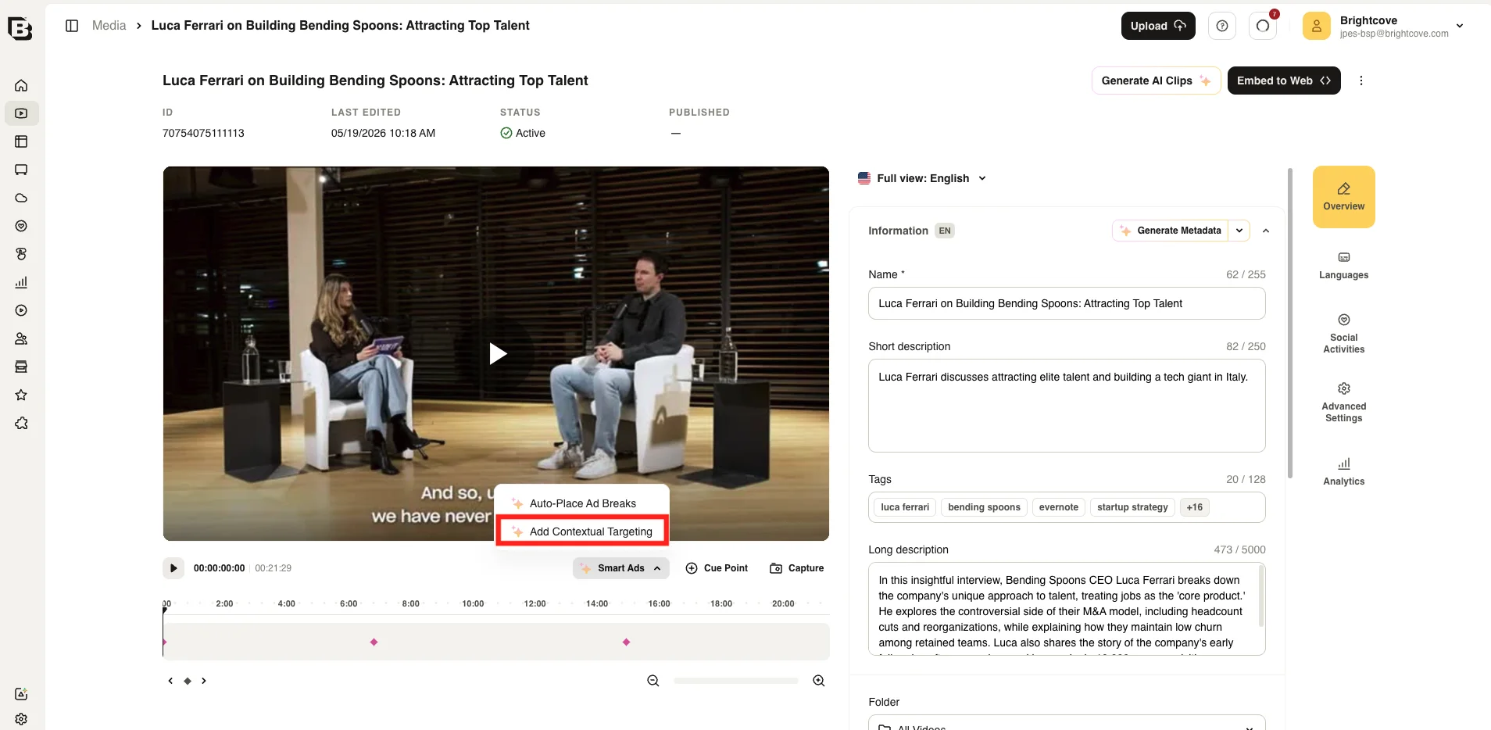Open the circular play icon in sidebar

(x=21, y=310)
